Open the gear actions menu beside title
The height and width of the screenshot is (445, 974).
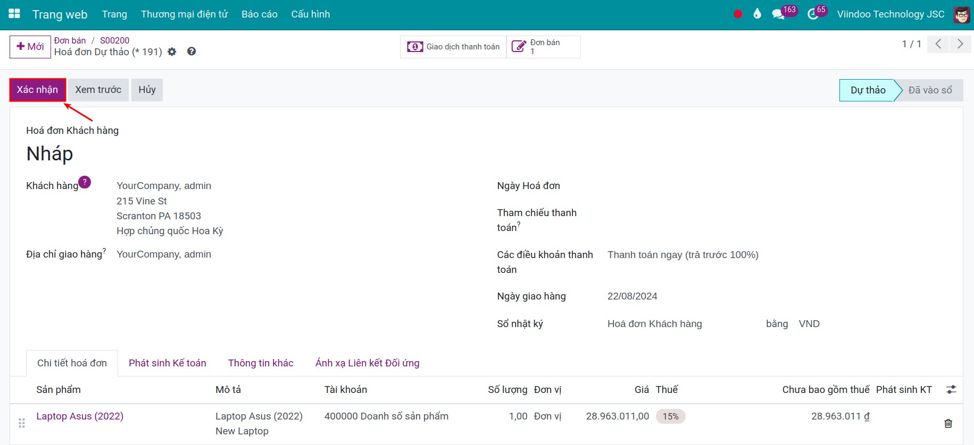[x=172, y=52]
